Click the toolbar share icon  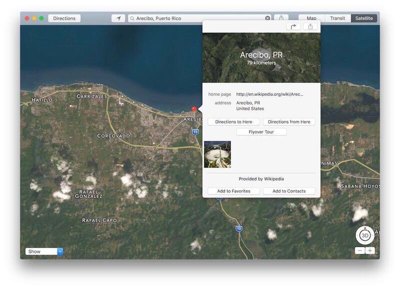[x=281, y=18]
